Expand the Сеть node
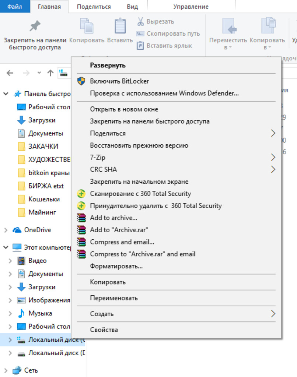This screenshot has width=297, height=377. tap(6, 370)
